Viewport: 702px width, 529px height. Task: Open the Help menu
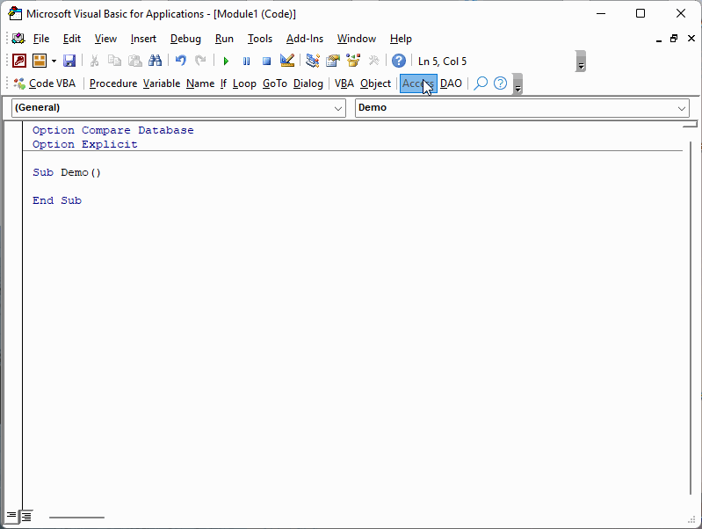[401, 39]
